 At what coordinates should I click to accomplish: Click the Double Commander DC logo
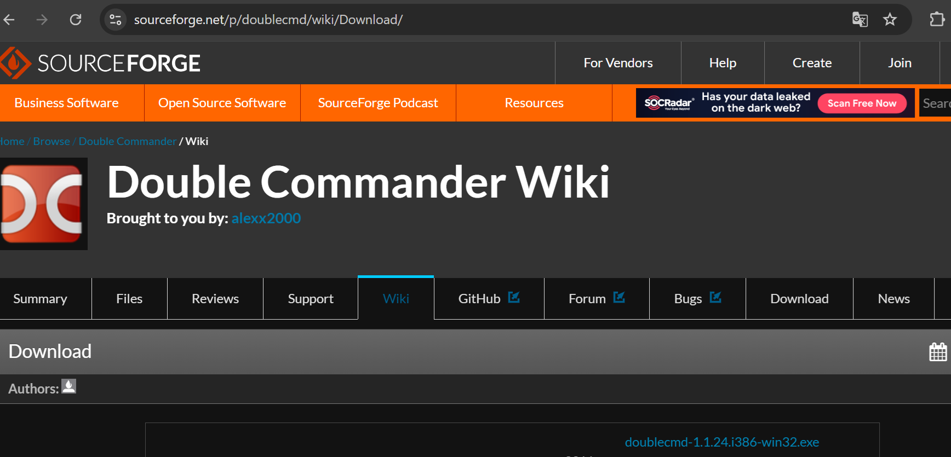point(44,204)
